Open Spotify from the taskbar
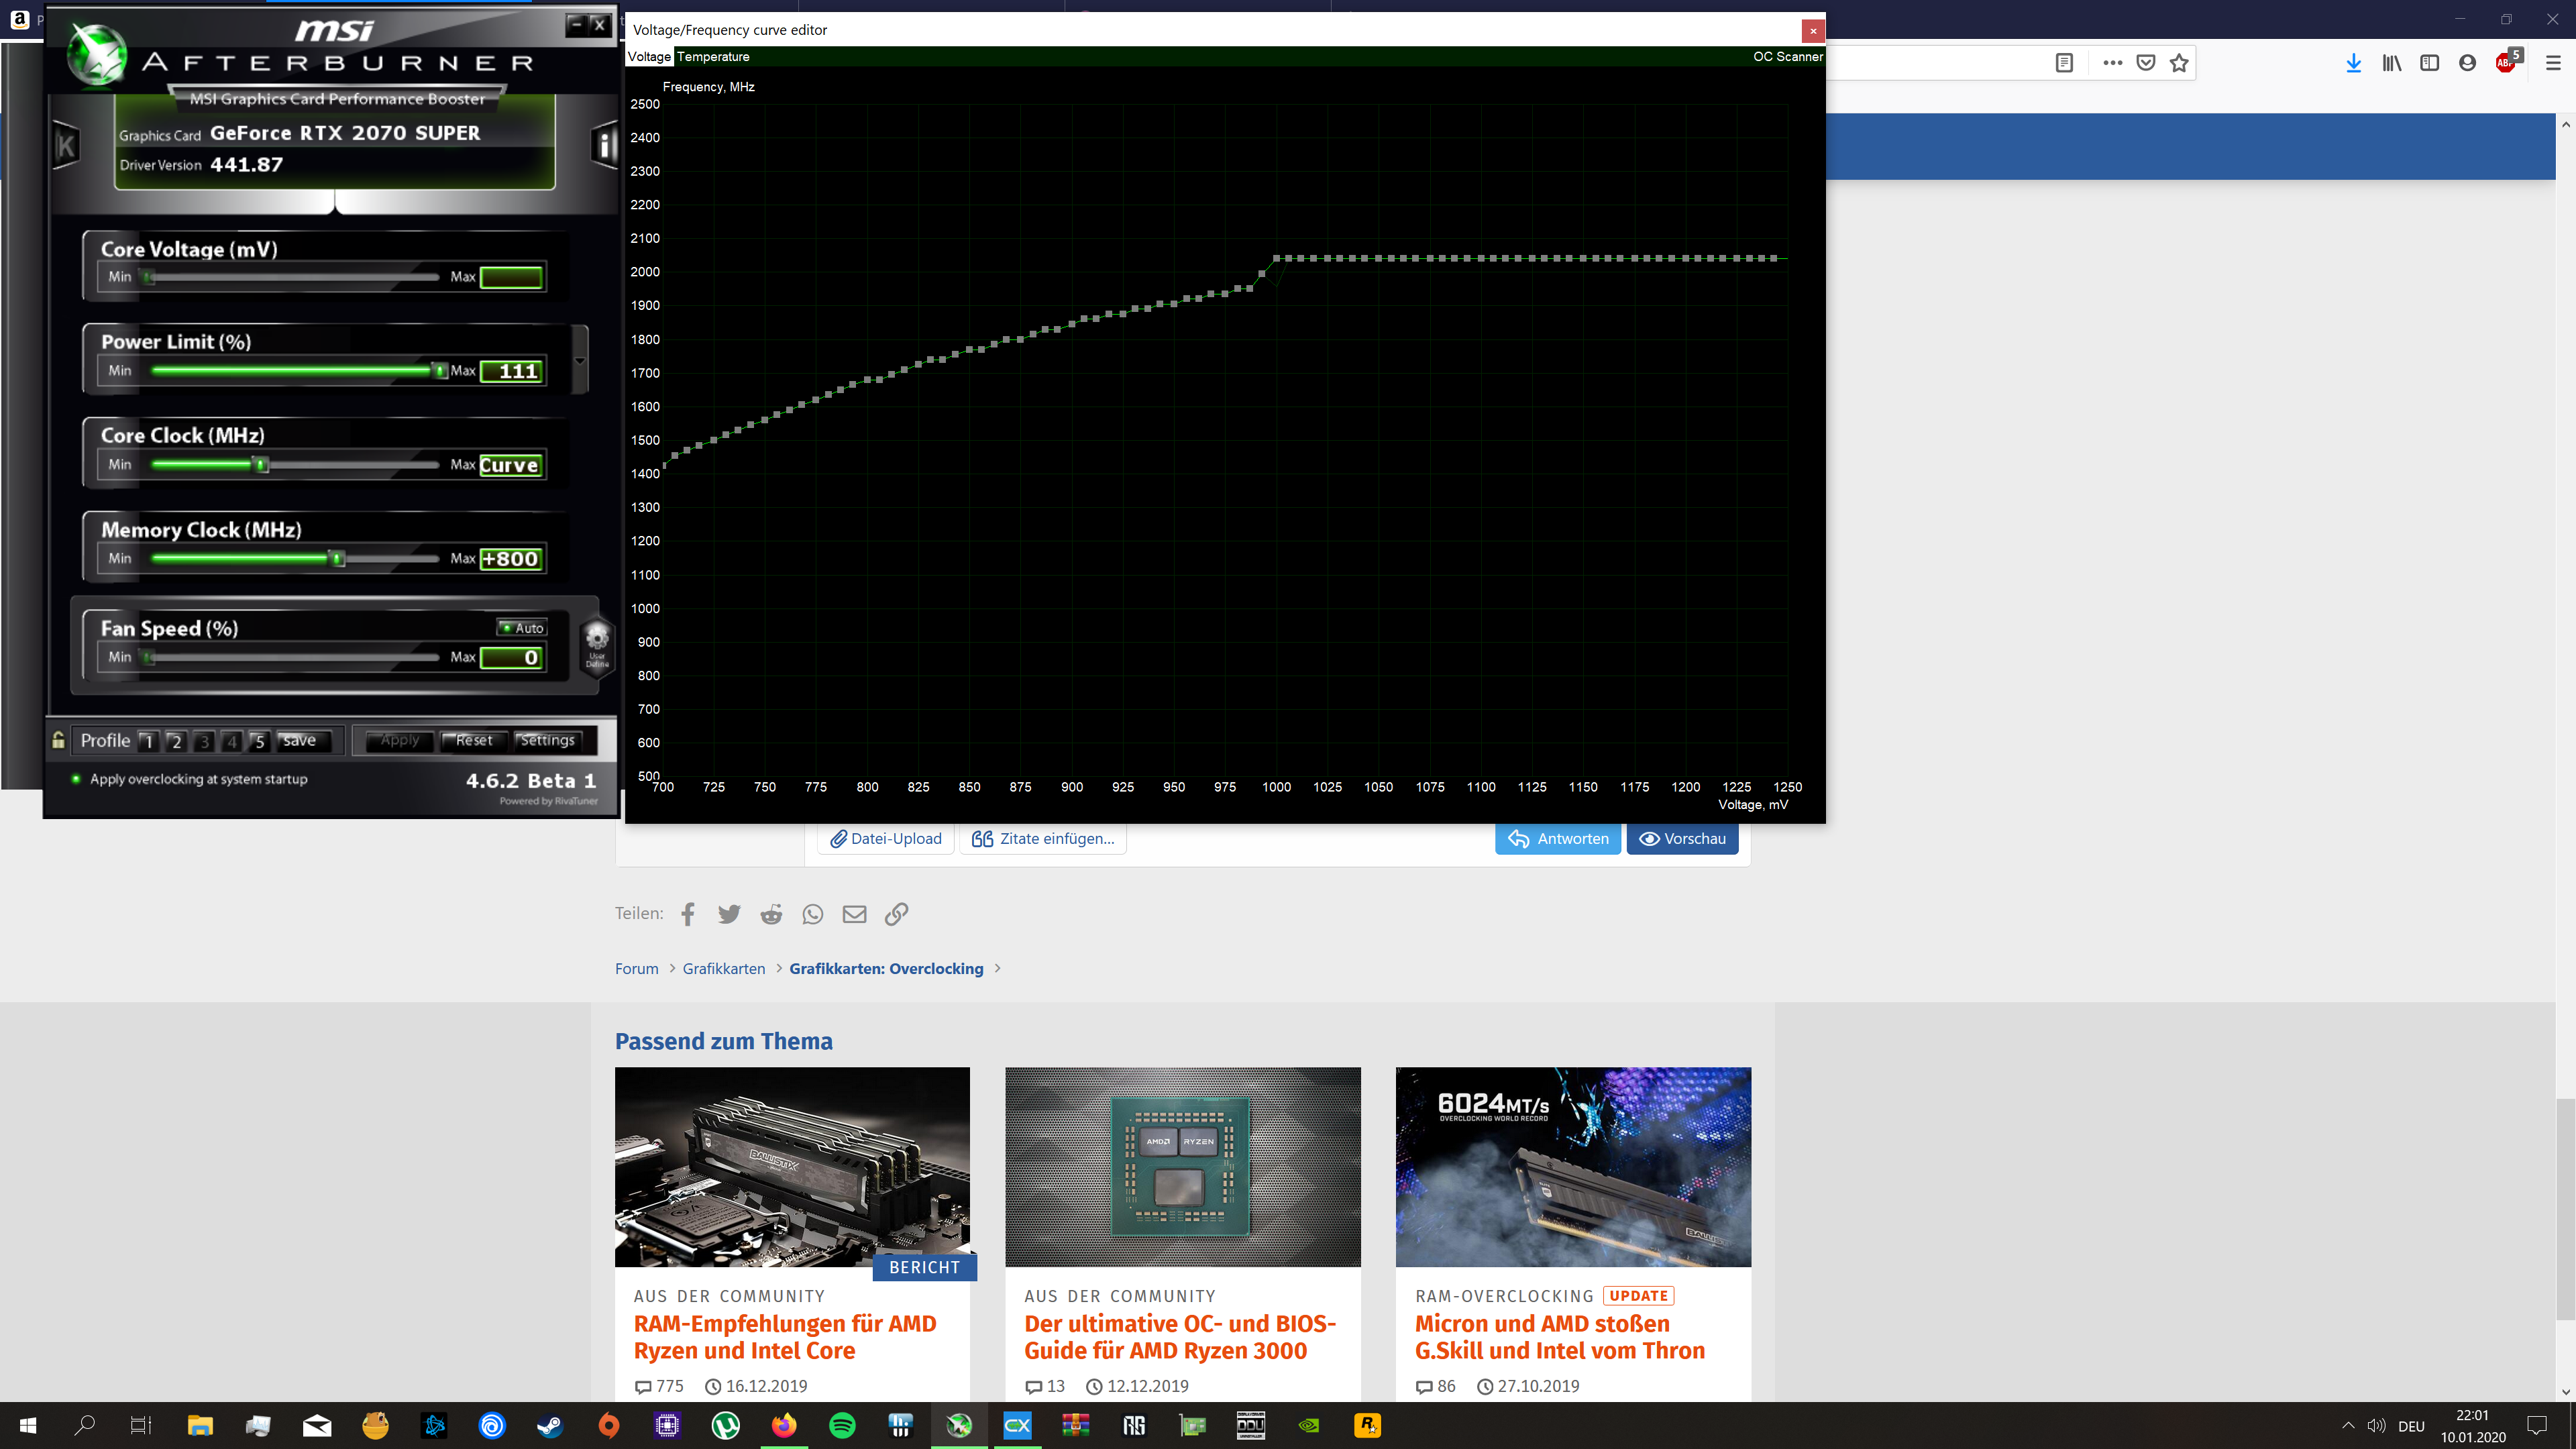The height and width of the screenshot is (1449, 2576). (x=842, y=1425)
